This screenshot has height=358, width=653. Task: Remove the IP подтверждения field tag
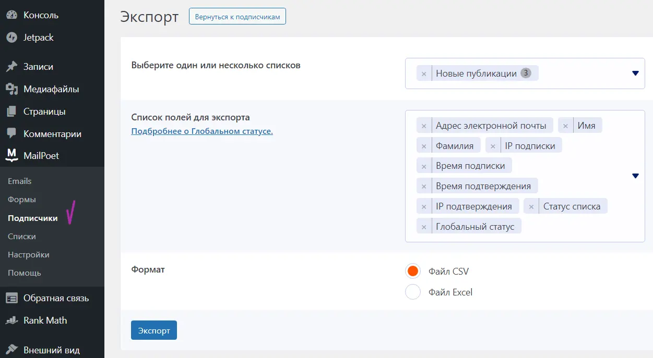[x=424, y=207]
